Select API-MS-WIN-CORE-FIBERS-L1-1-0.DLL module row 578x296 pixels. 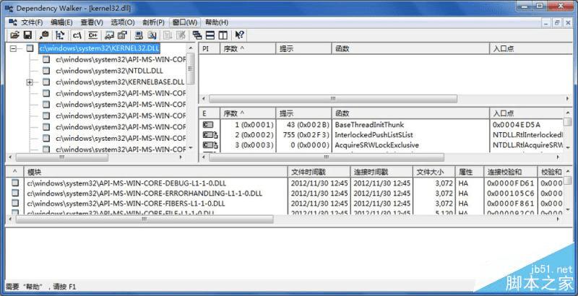pos(284,203)
